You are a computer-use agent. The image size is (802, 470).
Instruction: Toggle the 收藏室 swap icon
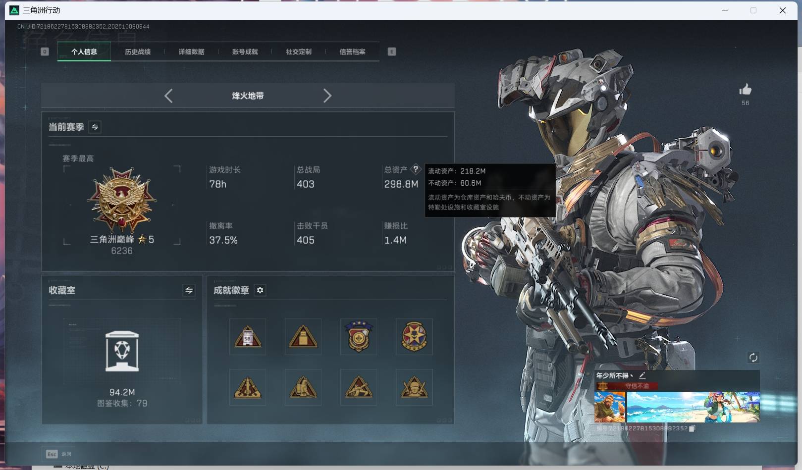(189, 290)
